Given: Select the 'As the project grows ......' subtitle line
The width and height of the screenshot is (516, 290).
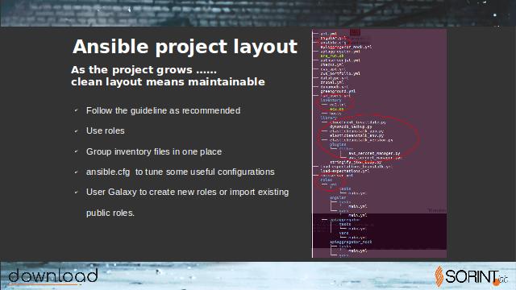Looking at the screenshot, I should 144,70.
